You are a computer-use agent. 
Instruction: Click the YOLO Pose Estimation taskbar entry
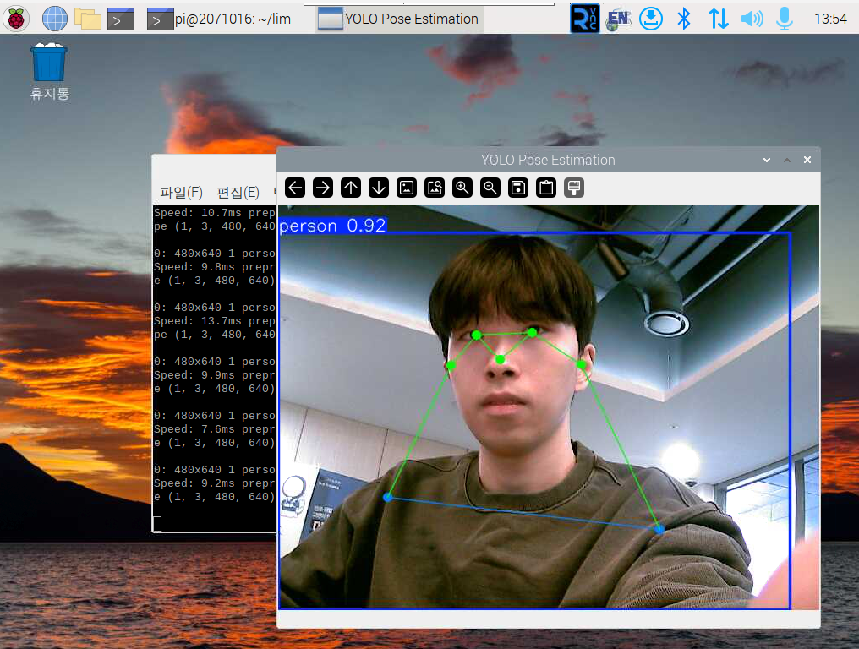click(398, 19)
